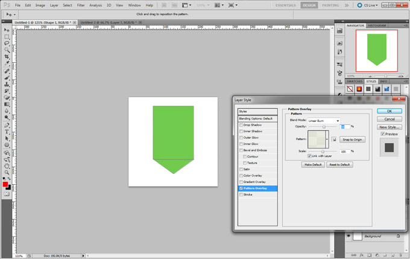This screenshot has width=410, height=259.
Task: Click the red foreground color swatch
Action: pyautogui.click(x=5, y=184)
